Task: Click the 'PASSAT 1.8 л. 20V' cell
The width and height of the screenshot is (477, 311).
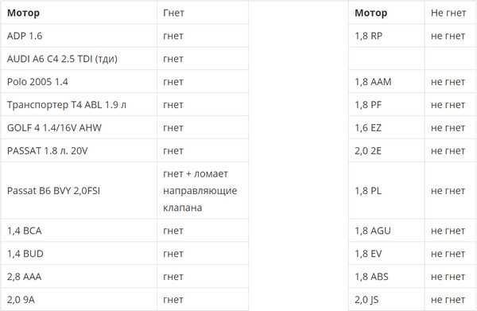Action: click(79, 150)
